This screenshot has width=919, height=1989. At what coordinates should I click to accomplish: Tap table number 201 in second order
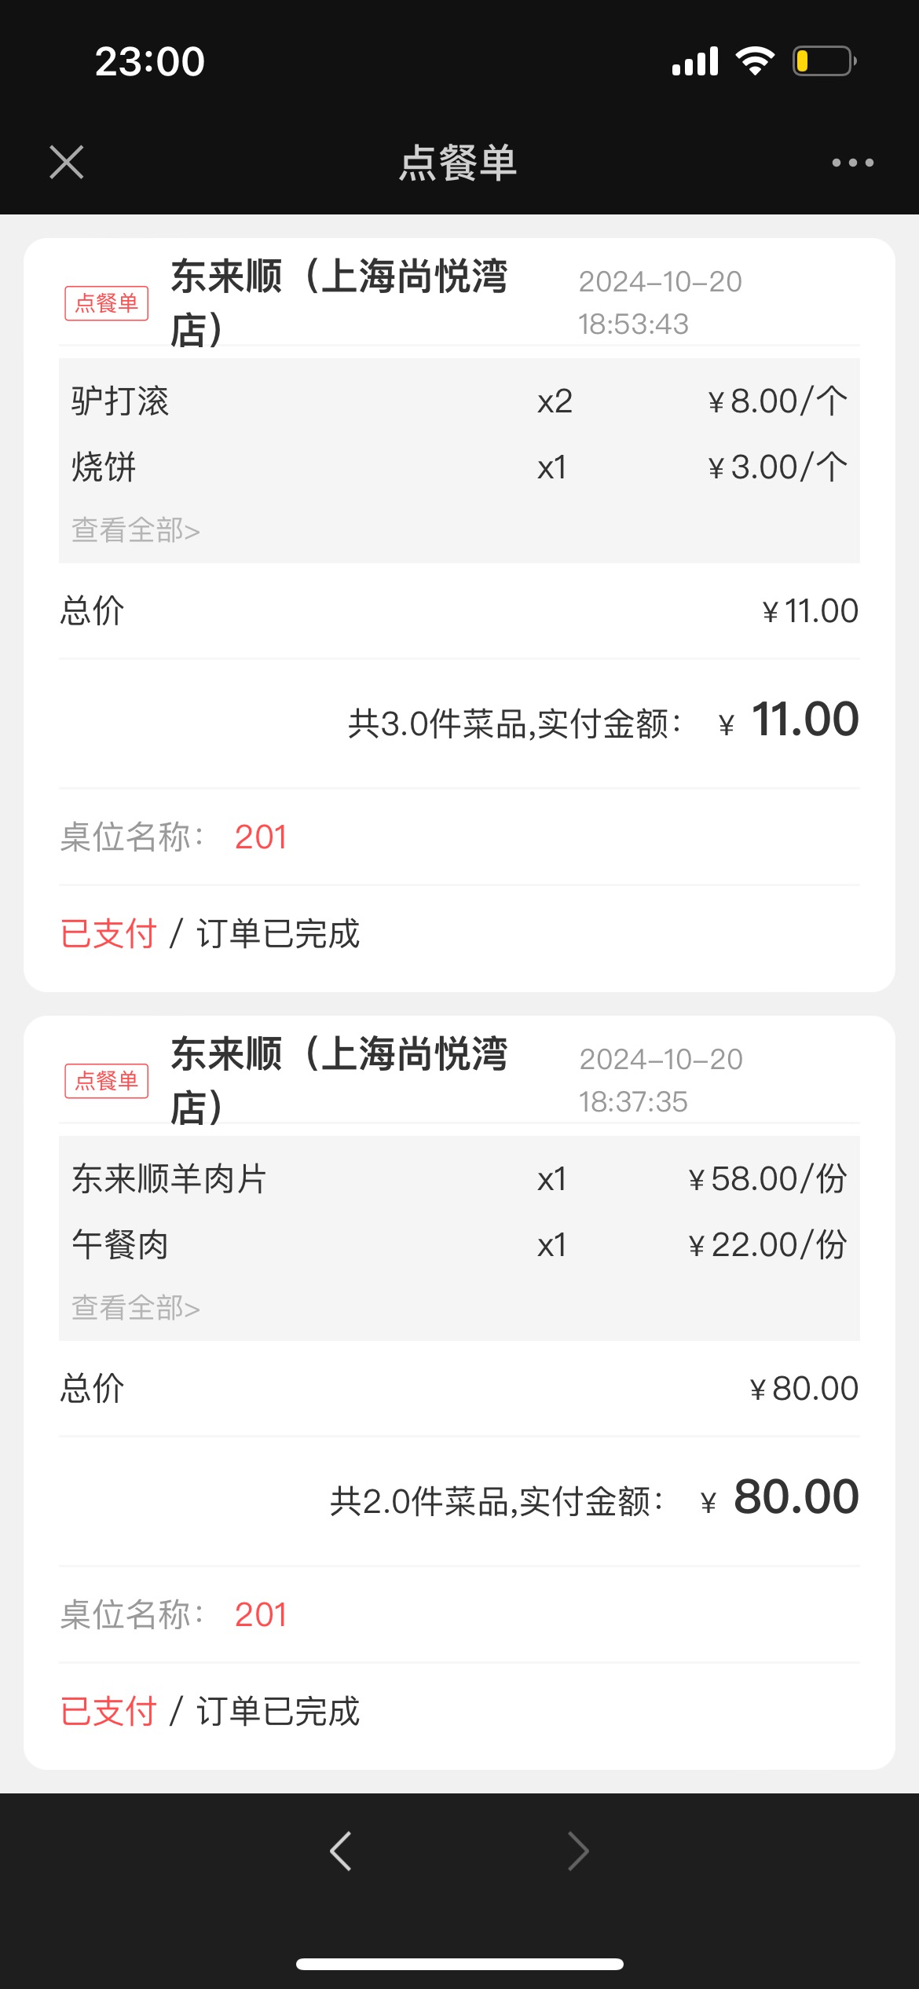(x=261, y=1615)
